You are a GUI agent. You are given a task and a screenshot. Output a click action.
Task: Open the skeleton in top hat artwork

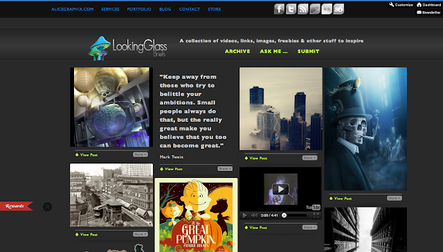coord(365,129)
